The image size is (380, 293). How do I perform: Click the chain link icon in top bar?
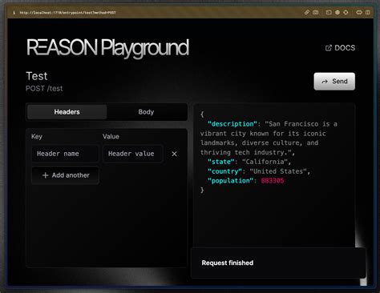coord(307,12)
